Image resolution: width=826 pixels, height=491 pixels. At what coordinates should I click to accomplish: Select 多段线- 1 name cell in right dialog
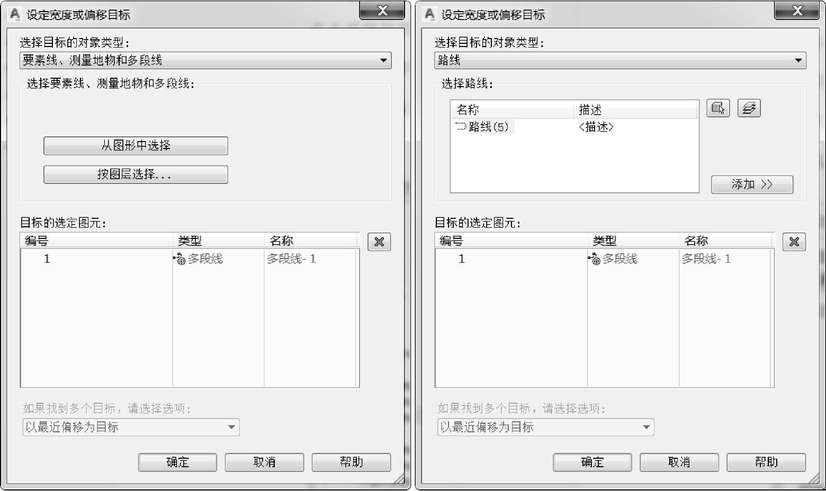[x=706, y=259]
